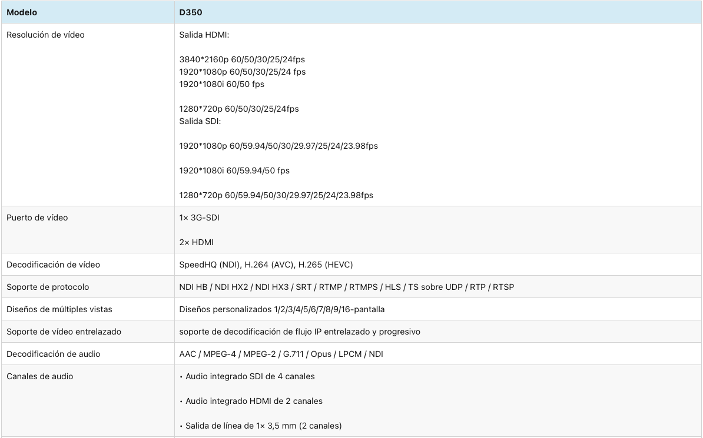Click the SpeedHQ (NDI), H.264 codec text
This screenshot has width=703, height=438.
[x=266, y=265]
